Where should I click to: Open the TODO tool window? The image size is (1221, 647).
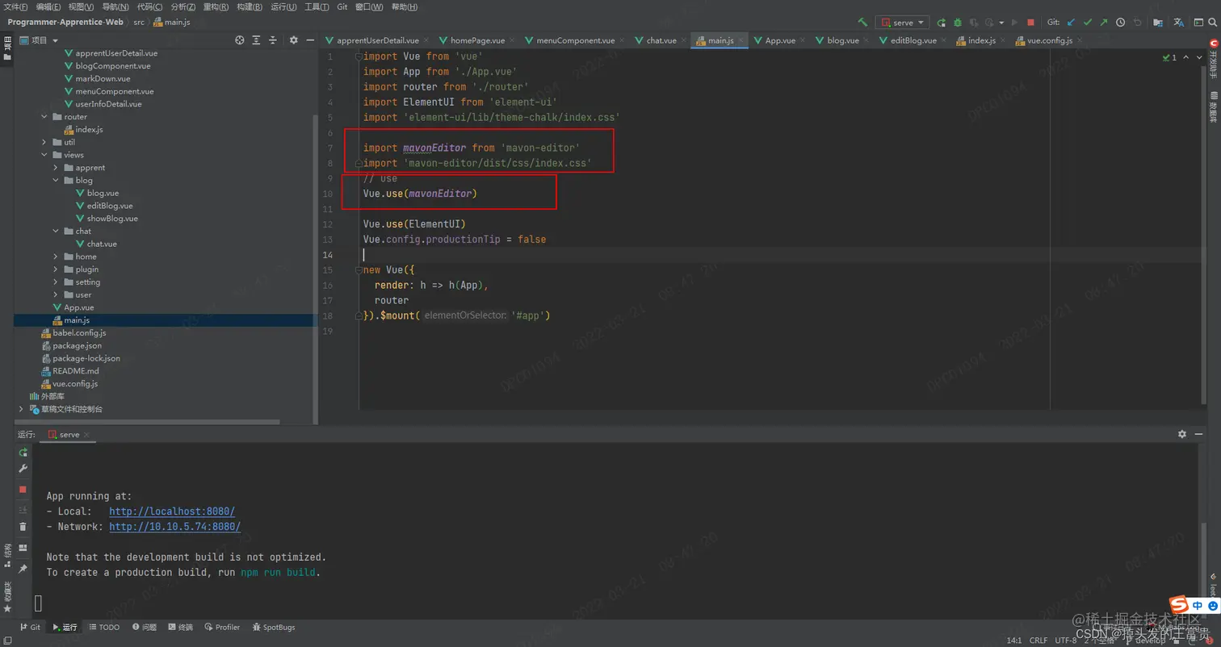104,627
